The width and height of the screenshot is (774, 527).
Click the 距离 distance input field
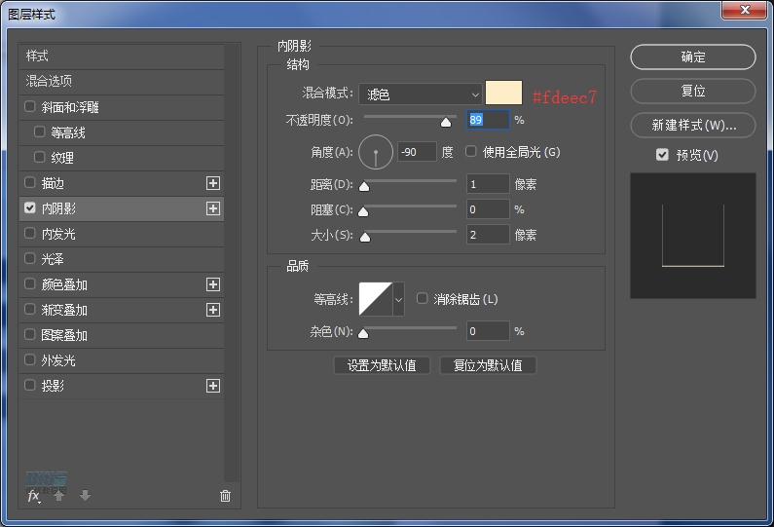coord(487,184)
